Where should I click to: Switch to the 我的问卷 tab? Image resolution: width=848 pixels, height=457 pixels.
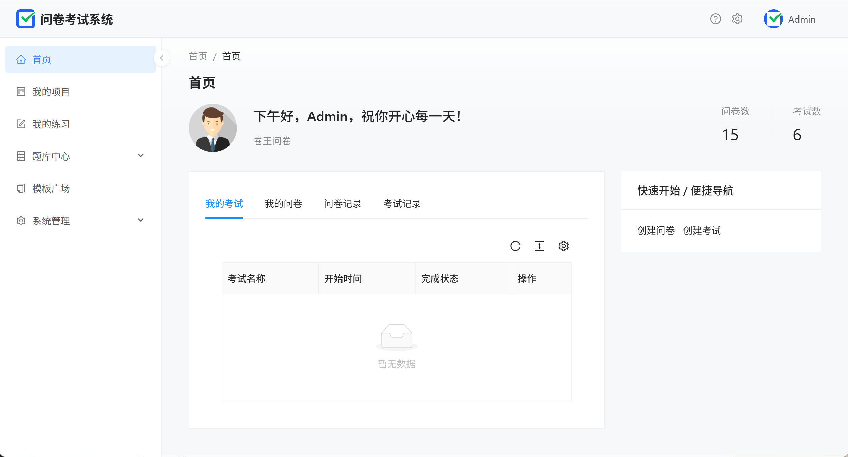tap(284, 204)
